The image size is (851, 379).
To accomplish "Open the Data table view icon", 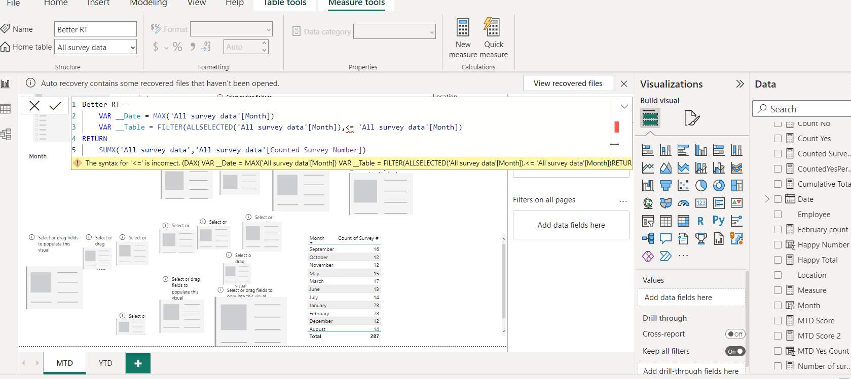I will 6,109.
